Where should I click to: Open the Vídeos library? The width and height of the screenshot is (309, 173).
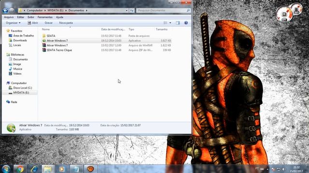[17, 74]
